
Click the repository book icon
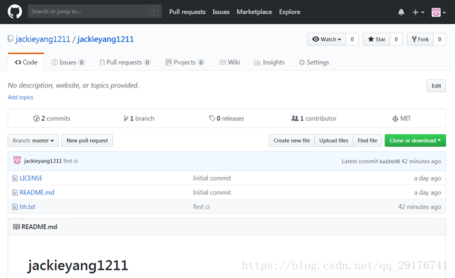click(11, 39)
